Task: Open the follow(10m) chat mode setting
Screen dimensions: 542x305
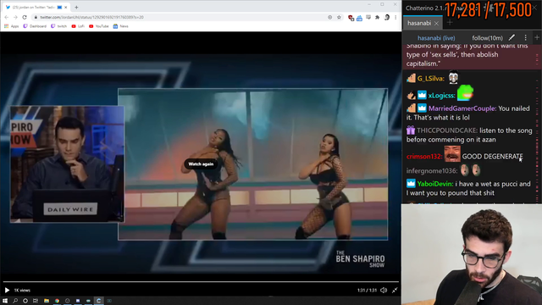Action: click(488, 38)
